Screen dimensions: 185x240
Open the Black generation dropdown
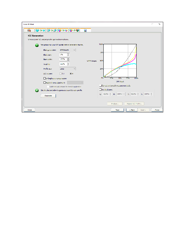pyautogui.click(x=68, y=50)
